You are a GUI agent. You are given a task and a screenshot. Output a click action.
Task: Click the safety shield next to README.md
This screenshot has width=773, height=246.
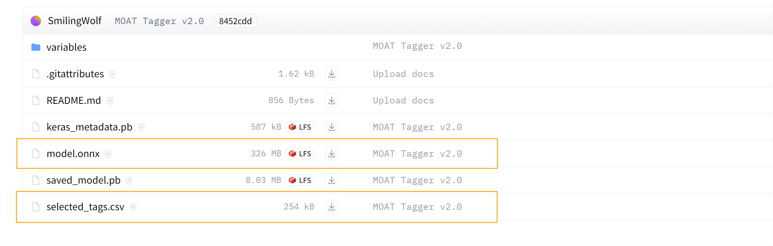click(110, 101)
